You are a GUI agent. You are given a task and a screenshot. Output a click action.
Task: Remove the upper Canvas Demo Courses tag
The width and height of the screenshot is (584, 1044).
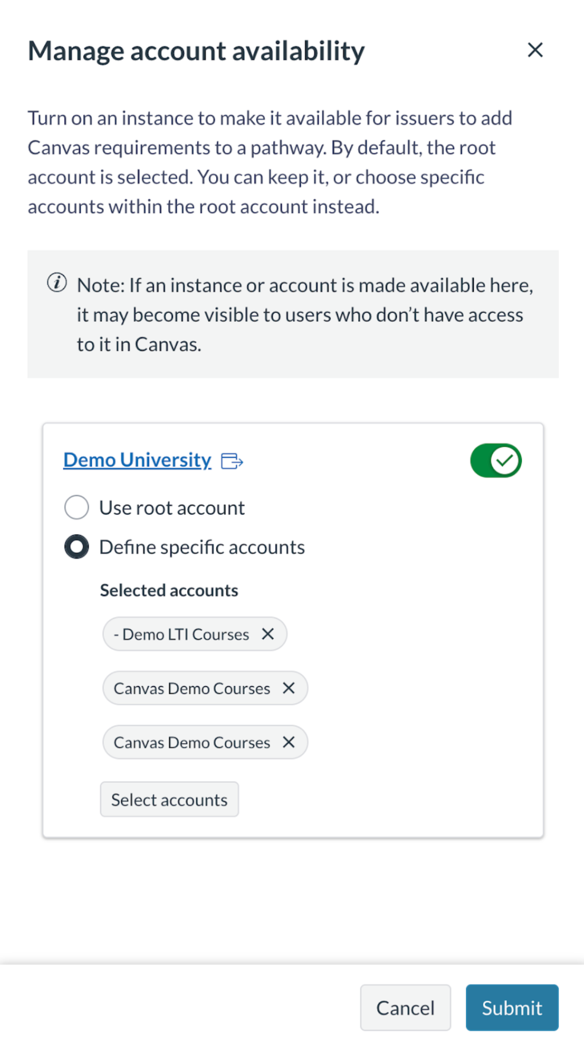[288, 688]
